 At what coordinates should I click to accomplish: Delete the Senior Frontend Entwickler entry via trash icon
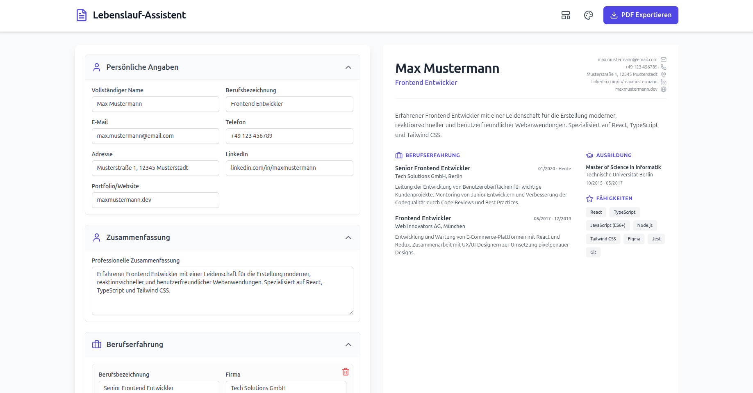(x=346, y=372)
